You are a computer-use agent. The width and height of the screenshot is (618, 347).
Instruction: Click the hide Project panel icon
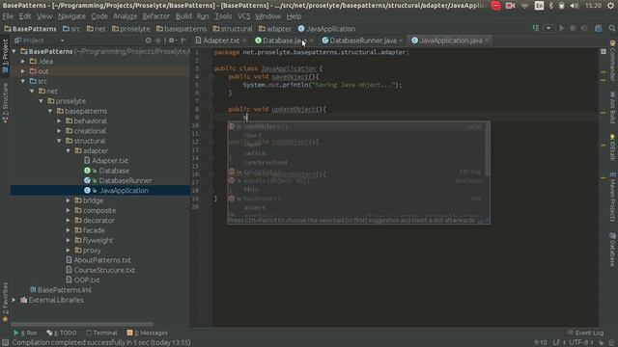(x=183, y=40)
